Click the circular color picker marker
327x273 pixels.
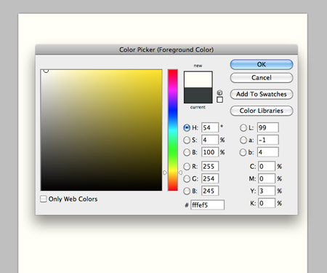coord(46,71)
